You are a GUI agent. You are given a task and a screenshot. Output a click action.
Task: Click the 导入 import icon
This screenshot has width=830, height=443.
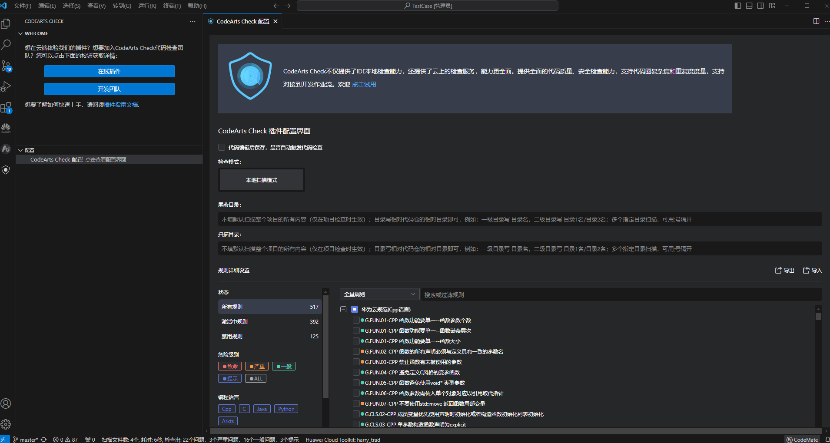coord(812,270)
